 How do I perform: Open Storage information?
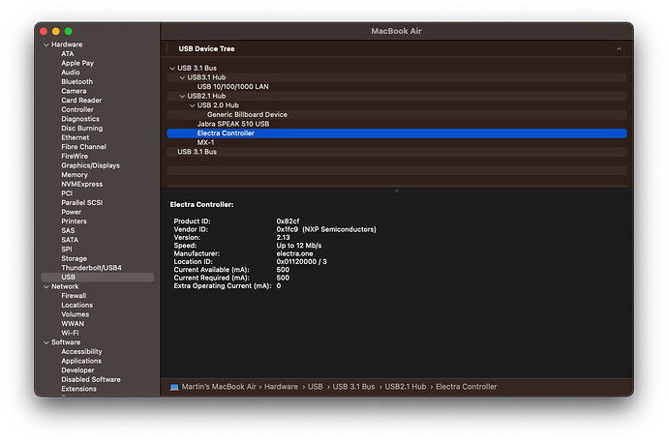74,258
